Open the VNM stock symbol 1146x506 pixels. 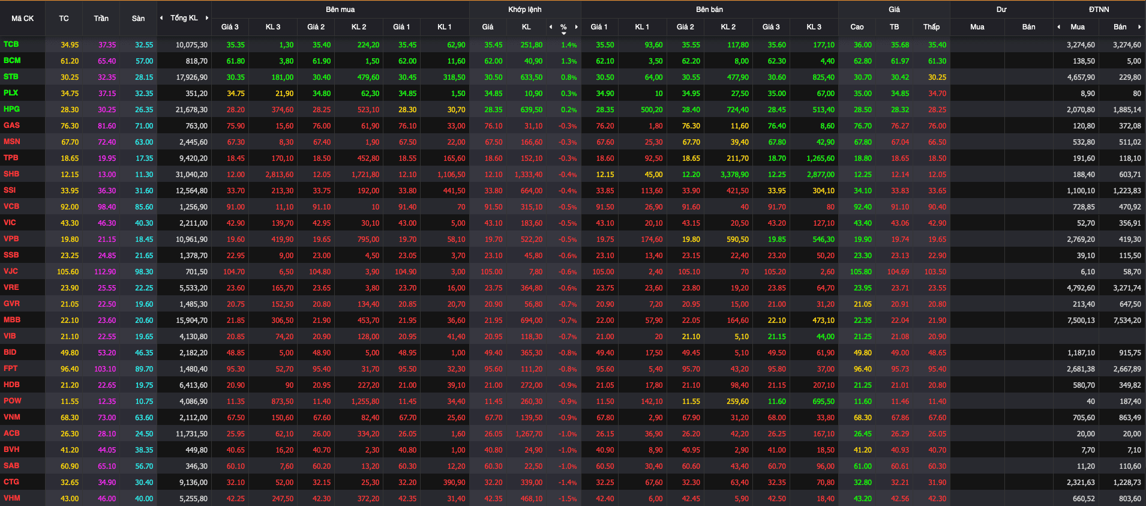12,417
